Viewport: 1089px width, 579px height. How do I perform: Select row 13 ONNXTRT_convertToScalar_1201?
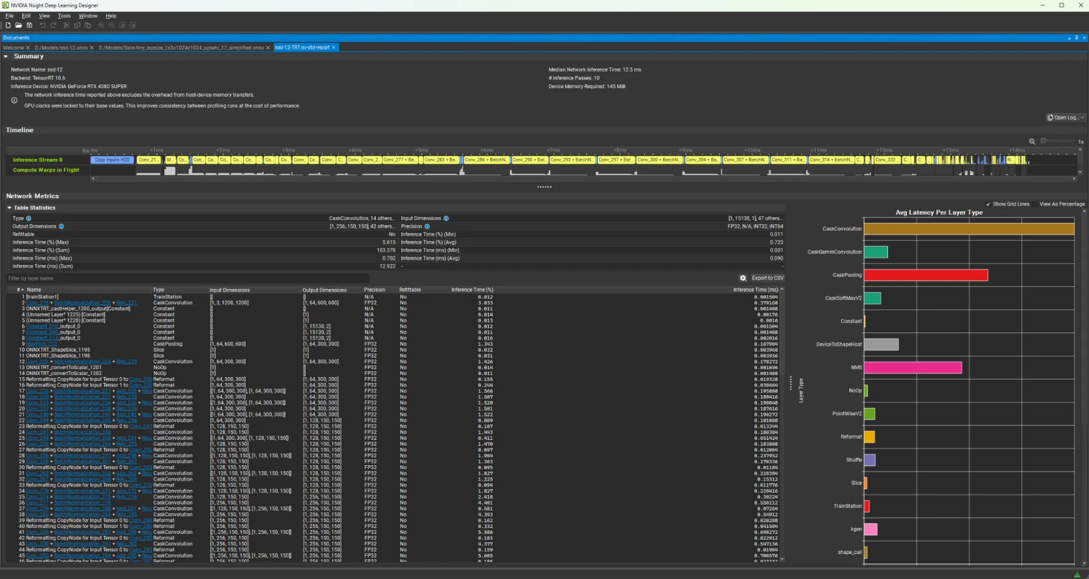pyautogui.click(x=392, y=367)
